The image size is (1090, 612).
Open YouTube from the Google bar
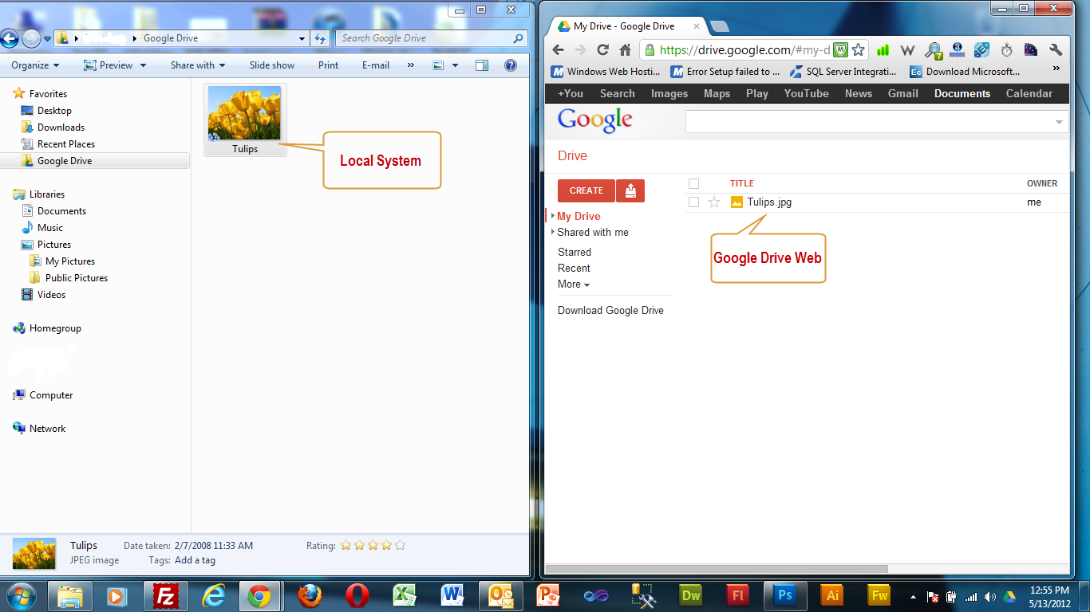tap(806, 93)
